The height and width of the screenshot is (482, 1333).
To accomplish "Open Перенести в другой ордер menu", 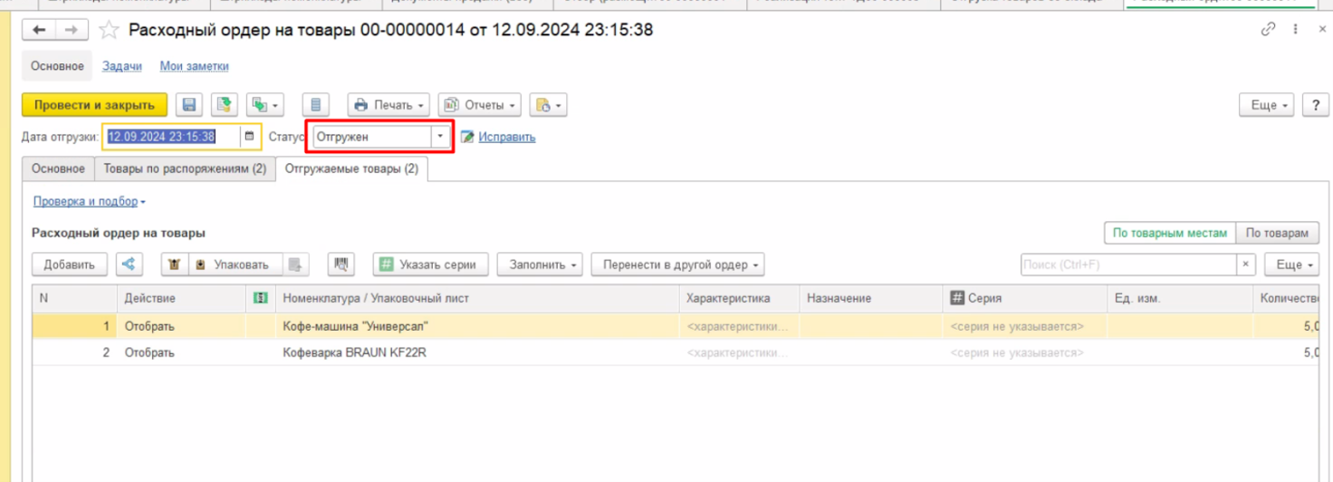I will [x=678, y=265].
